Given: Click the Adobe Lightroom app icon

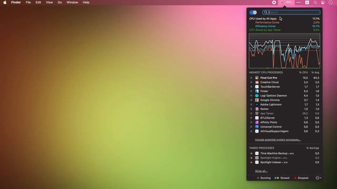Looking at the screenshot, I should tap(257, 104).
